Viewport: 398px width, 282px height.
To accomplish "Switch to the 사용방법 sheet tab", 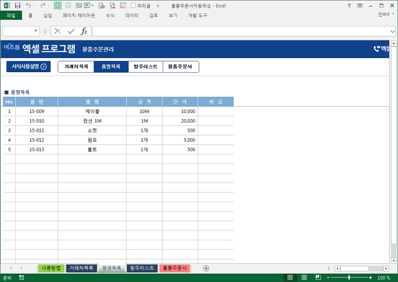I will [x=51, y=268].
